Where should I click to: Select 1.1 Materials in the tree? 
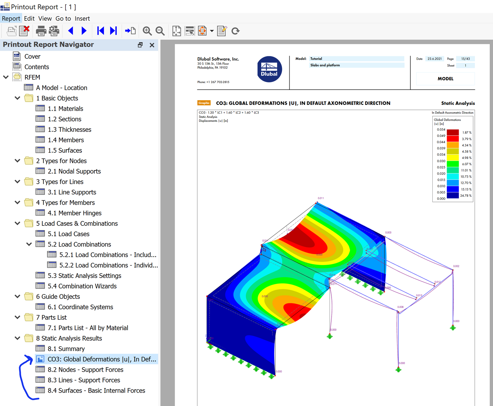65,109
